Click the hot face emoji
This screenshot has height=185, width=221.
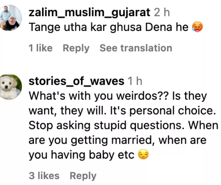pos(198,28)
